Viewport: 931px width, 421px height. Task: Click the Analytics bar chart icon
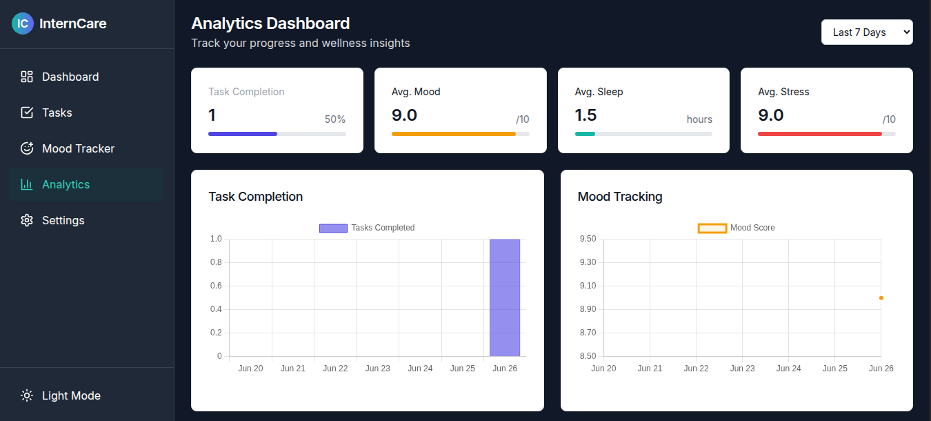[27, 184]
